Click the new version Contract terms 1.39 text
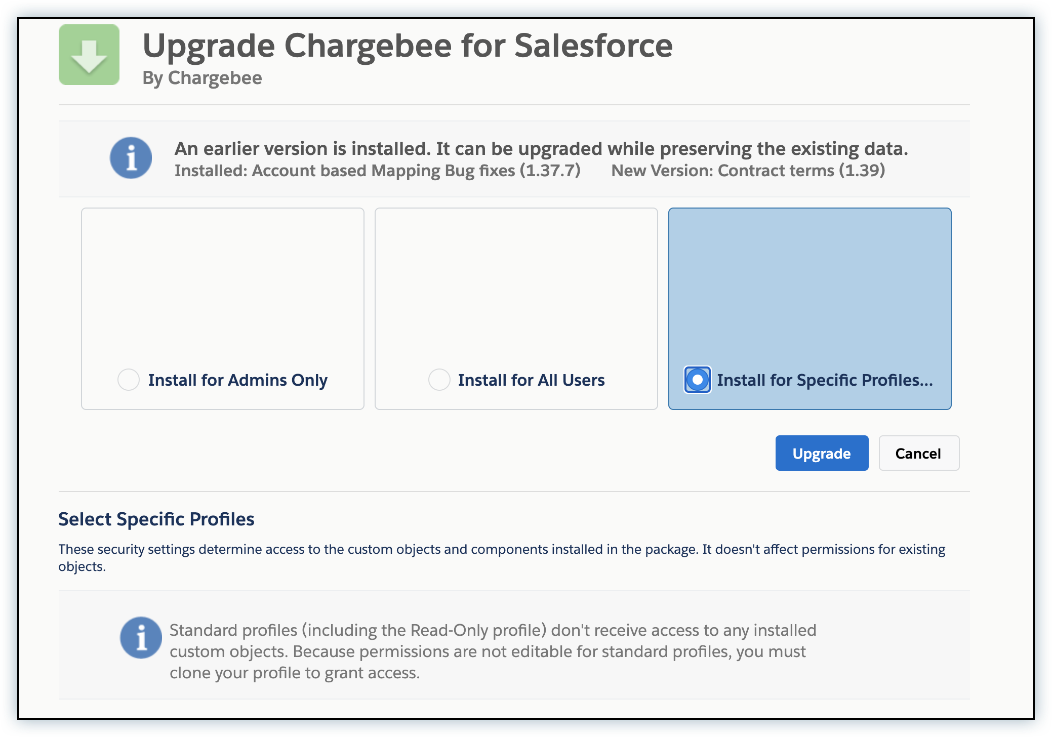The width and height of the screenshot is (1052, 737). tap(748, 171)
